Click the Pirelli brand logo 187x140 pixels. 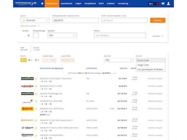[27, 109]
